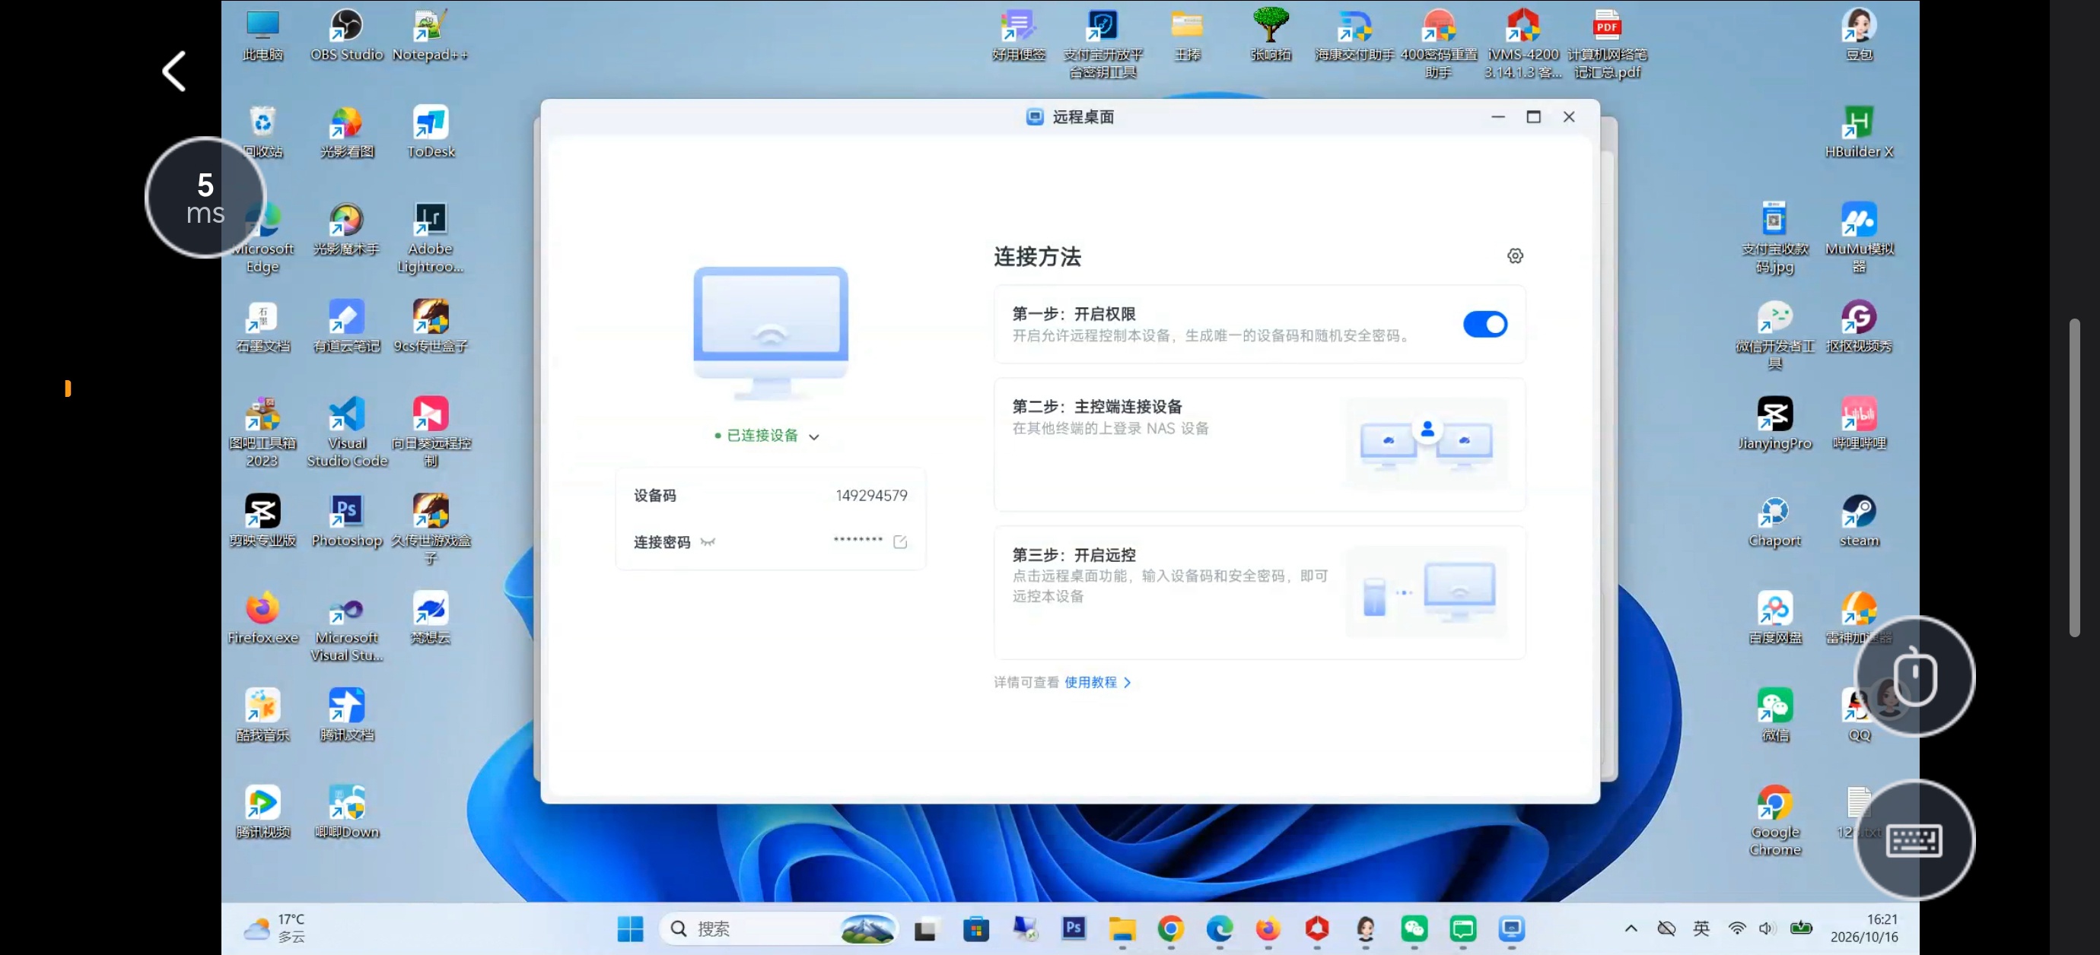The height and width of the screenshot is (955, 2100).
Task: Open 计算机网络笔记汇总.pdf file
Action: (1607, 44)
